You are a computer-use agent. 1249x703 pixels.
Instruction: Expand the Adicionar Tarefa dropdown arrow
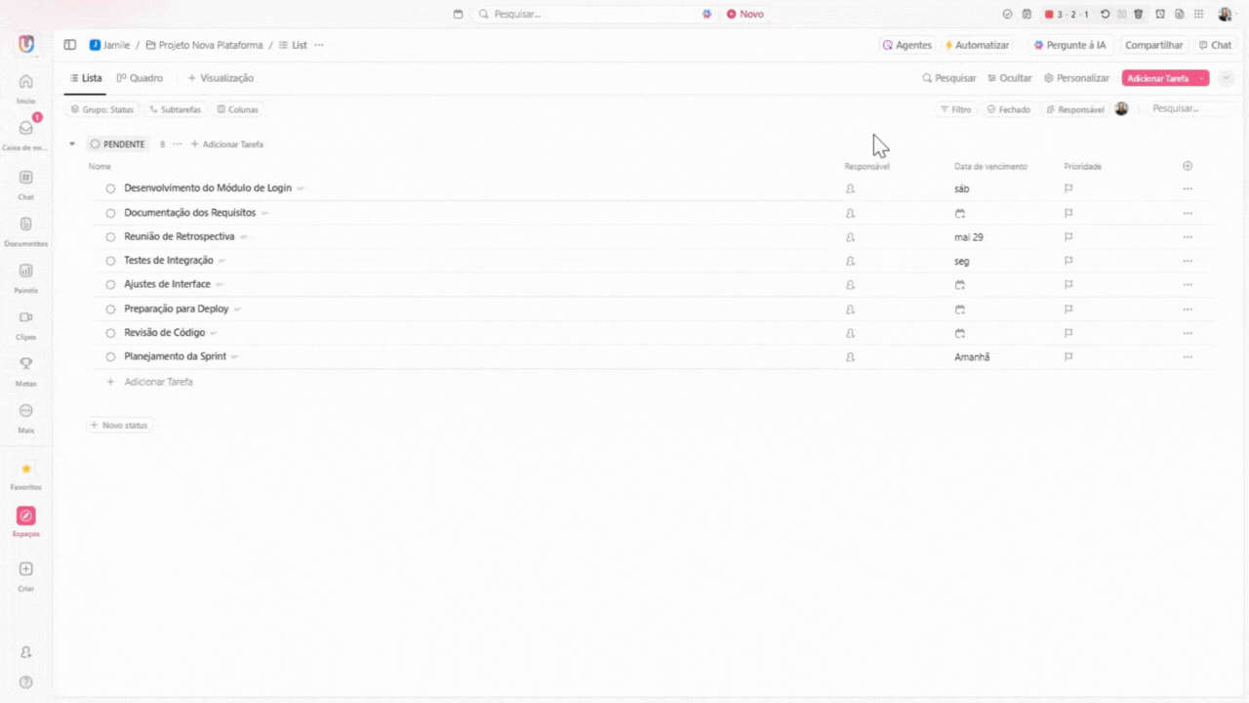[1202, 78]
